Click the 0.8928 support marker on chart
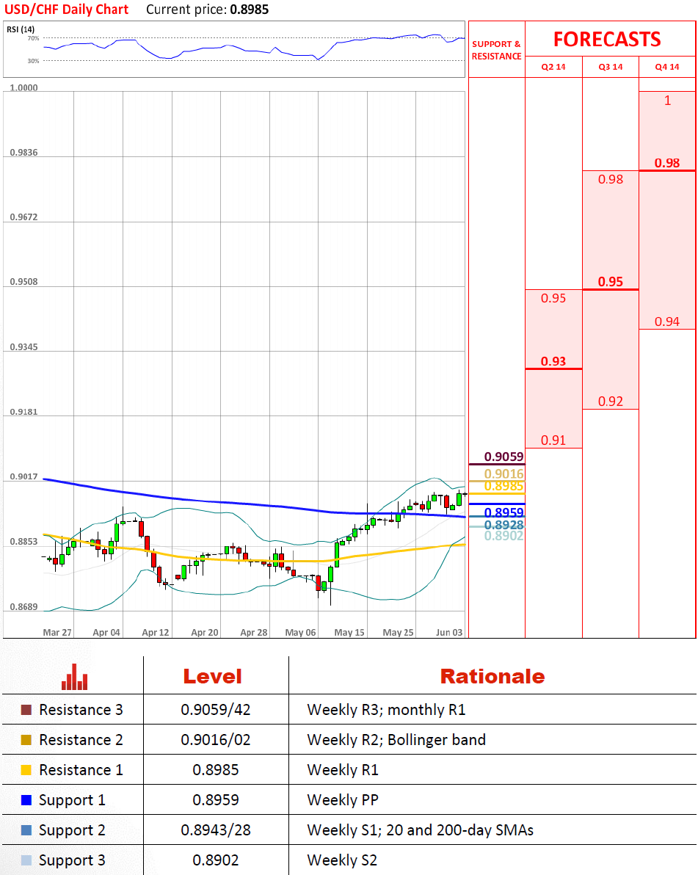The height and width of the screenshot is (875, 698). pyautogui.click(x=503, y=525)
